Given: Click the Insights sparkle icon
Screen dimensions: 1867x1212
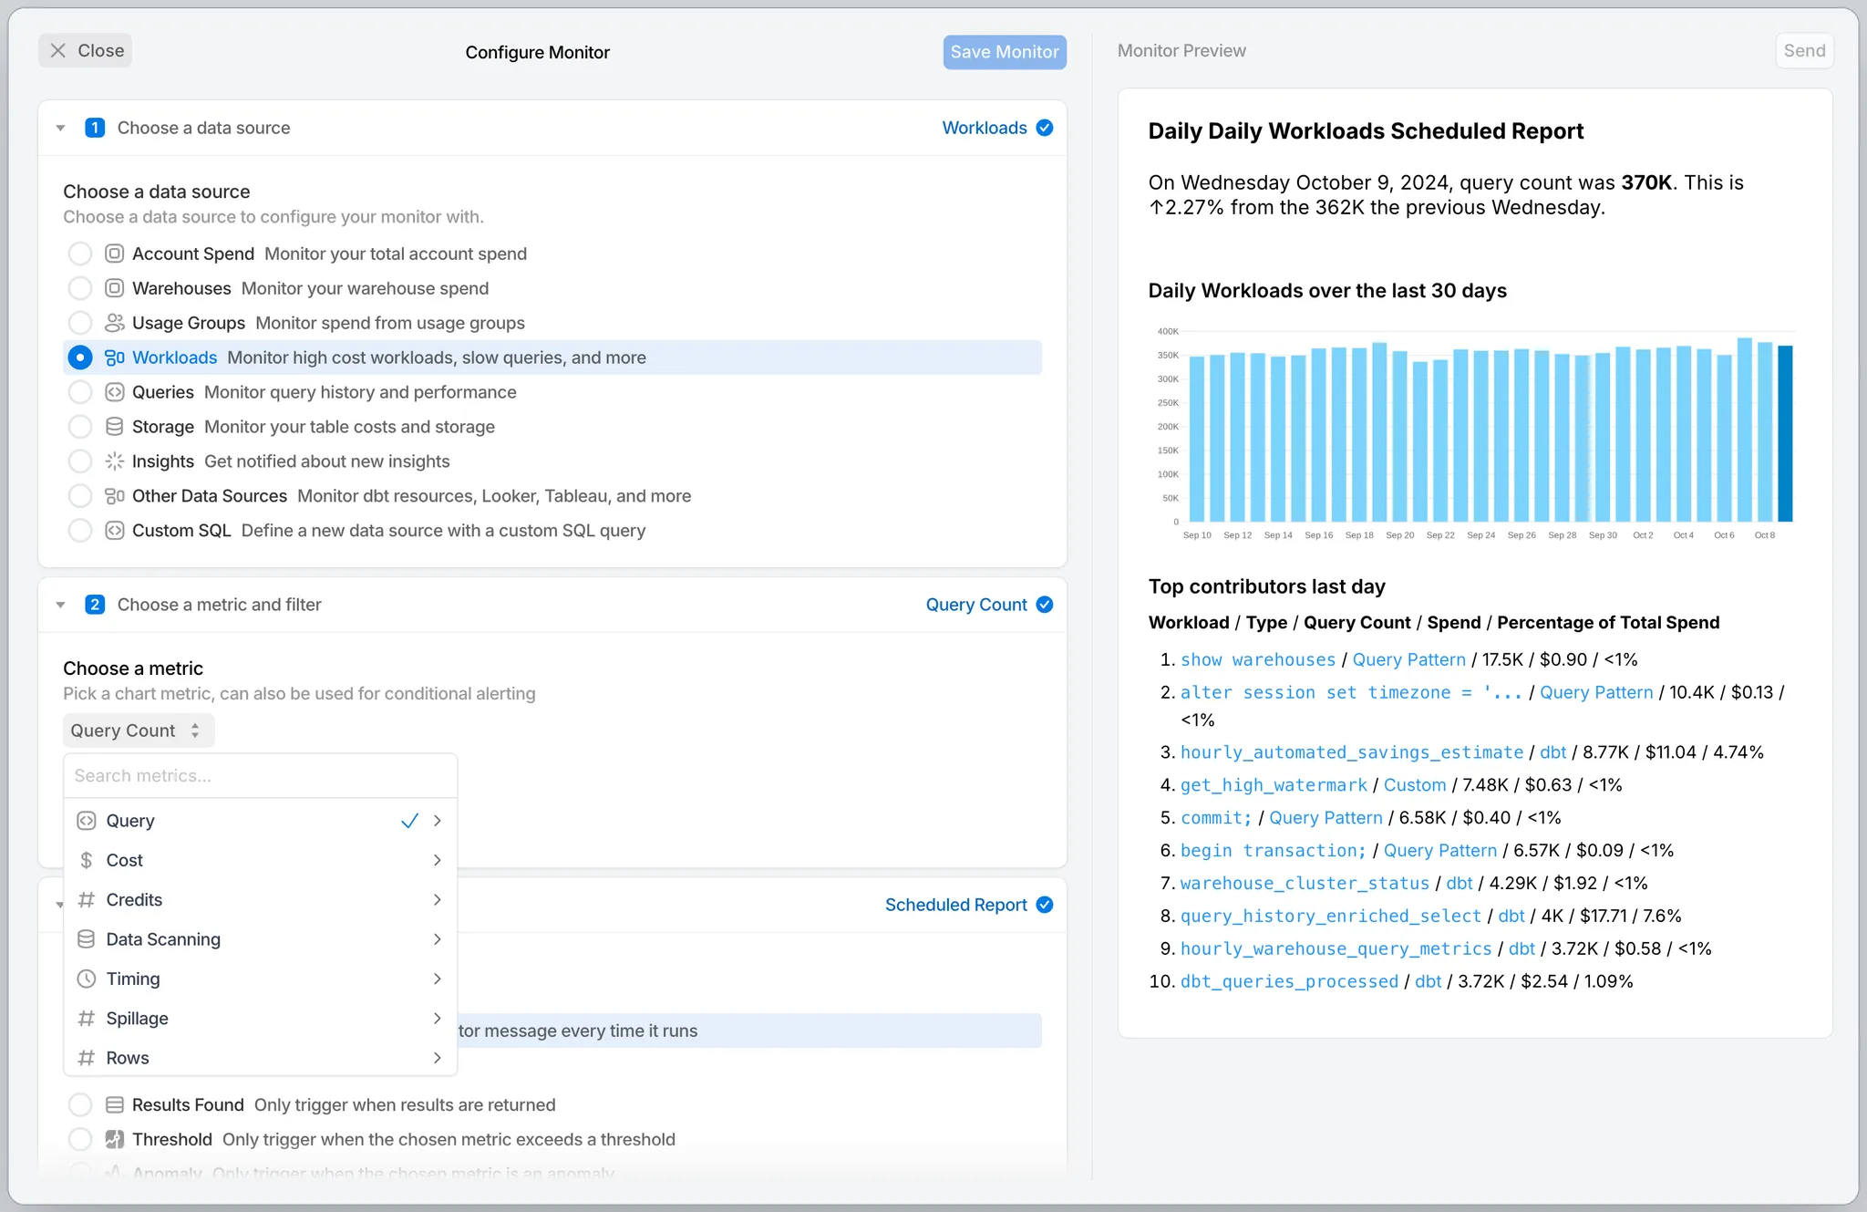Looking at the screenshot, I should point(114,461).
